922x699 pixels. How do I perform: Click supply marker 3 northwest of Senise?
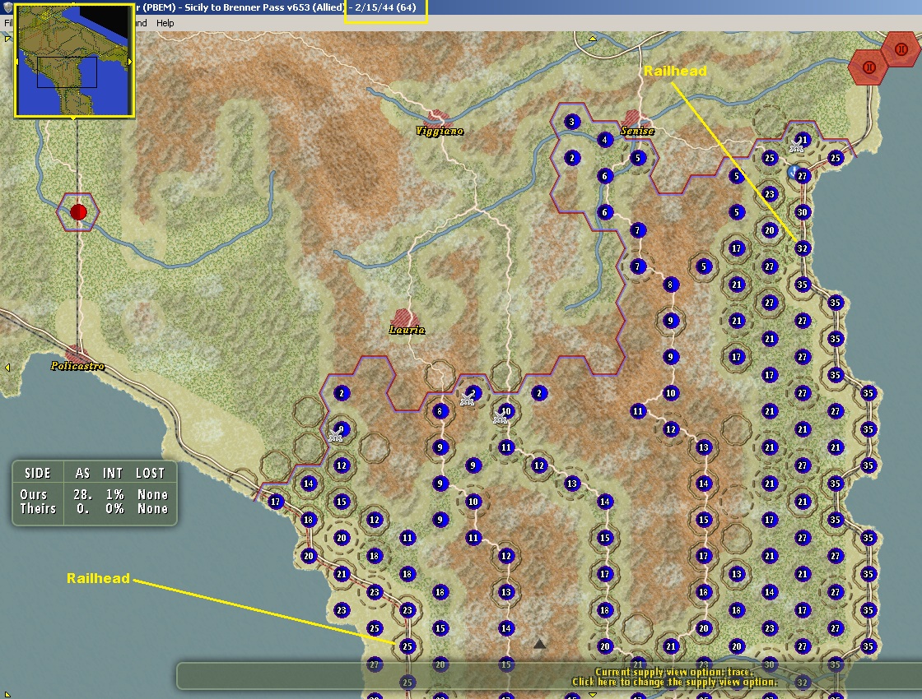point(572,122)
